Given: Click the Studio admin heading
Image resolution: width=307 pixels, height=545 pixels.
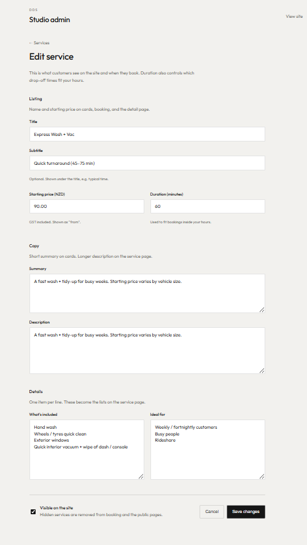Looking at the screenshot, I should click(x=50, y=20).
